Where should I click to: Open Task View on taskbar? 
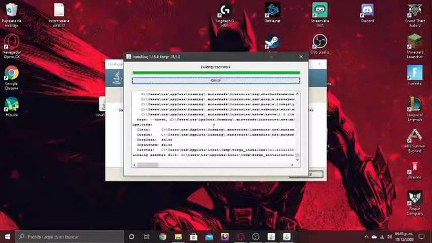point(146,237)
